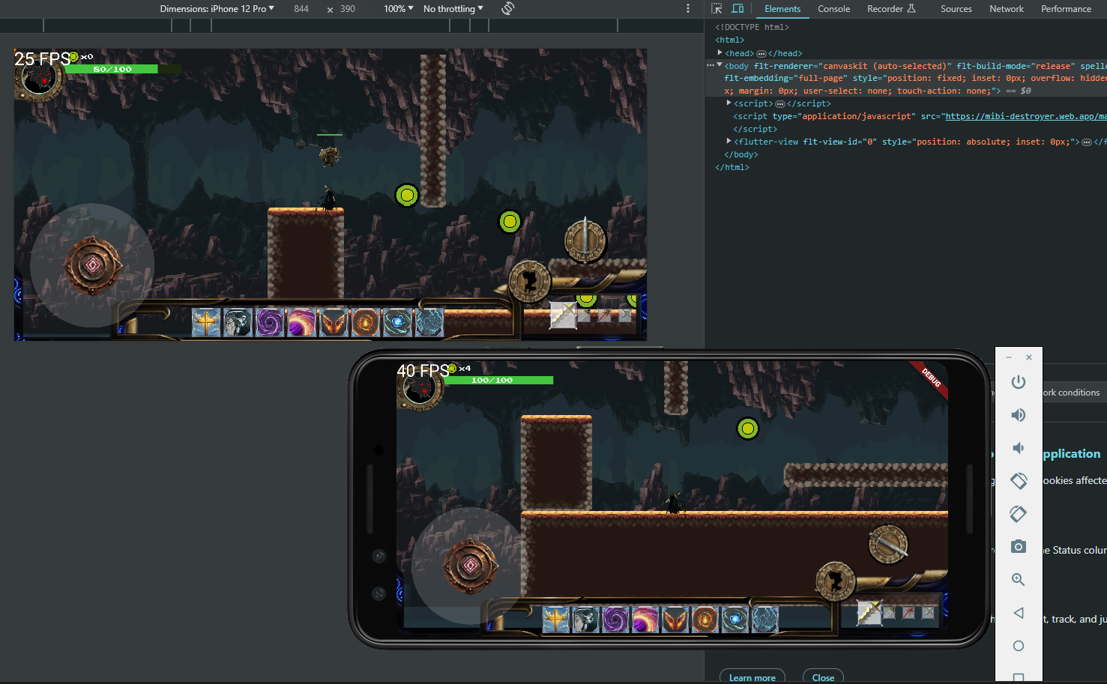This screenshot has width=1107, height=684.
Task: Toggle device toolbar icon in DevTools
Action: [x=738, y=8]
